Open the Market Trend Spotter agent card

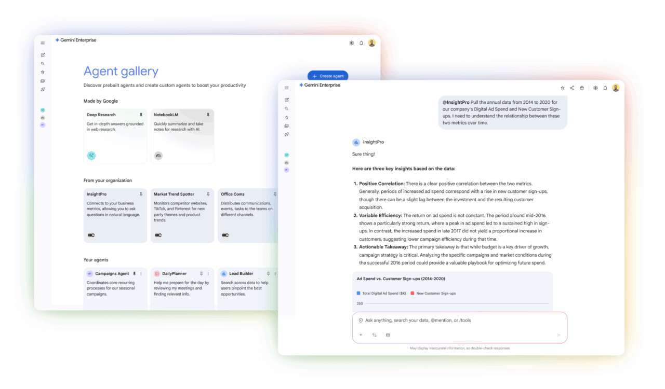182,215
